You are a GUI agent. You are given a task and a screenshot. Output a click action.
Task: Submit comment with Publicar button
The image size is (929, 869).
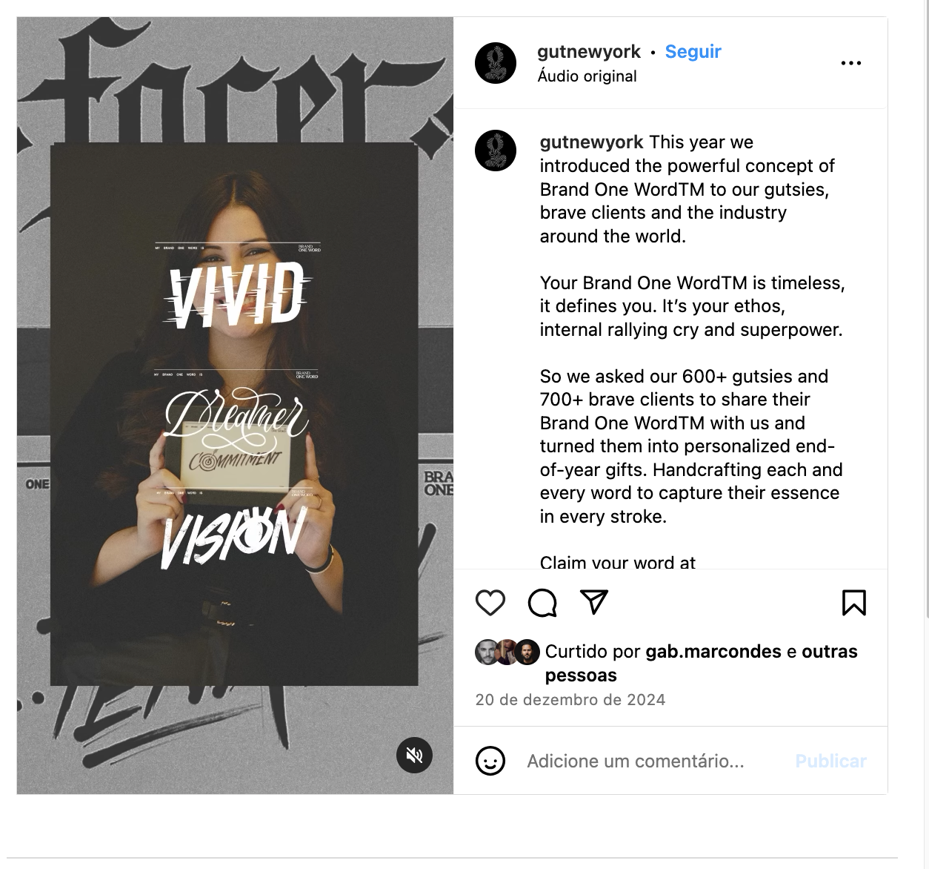[830, 761]
